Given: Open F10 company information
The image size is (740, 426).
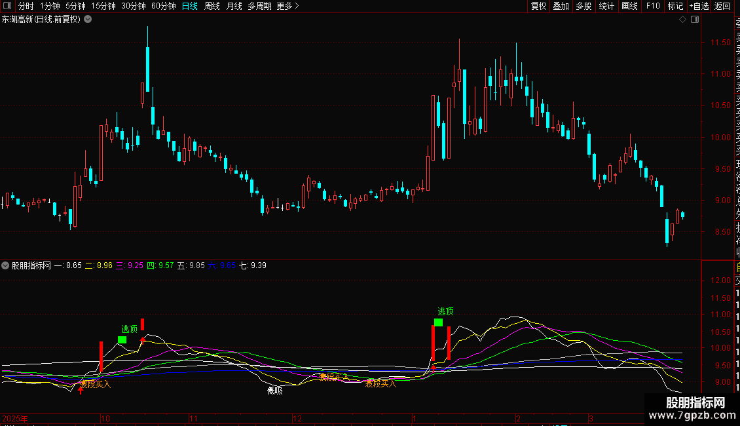Looking at the screenshot, I should (x=653, y=6).
